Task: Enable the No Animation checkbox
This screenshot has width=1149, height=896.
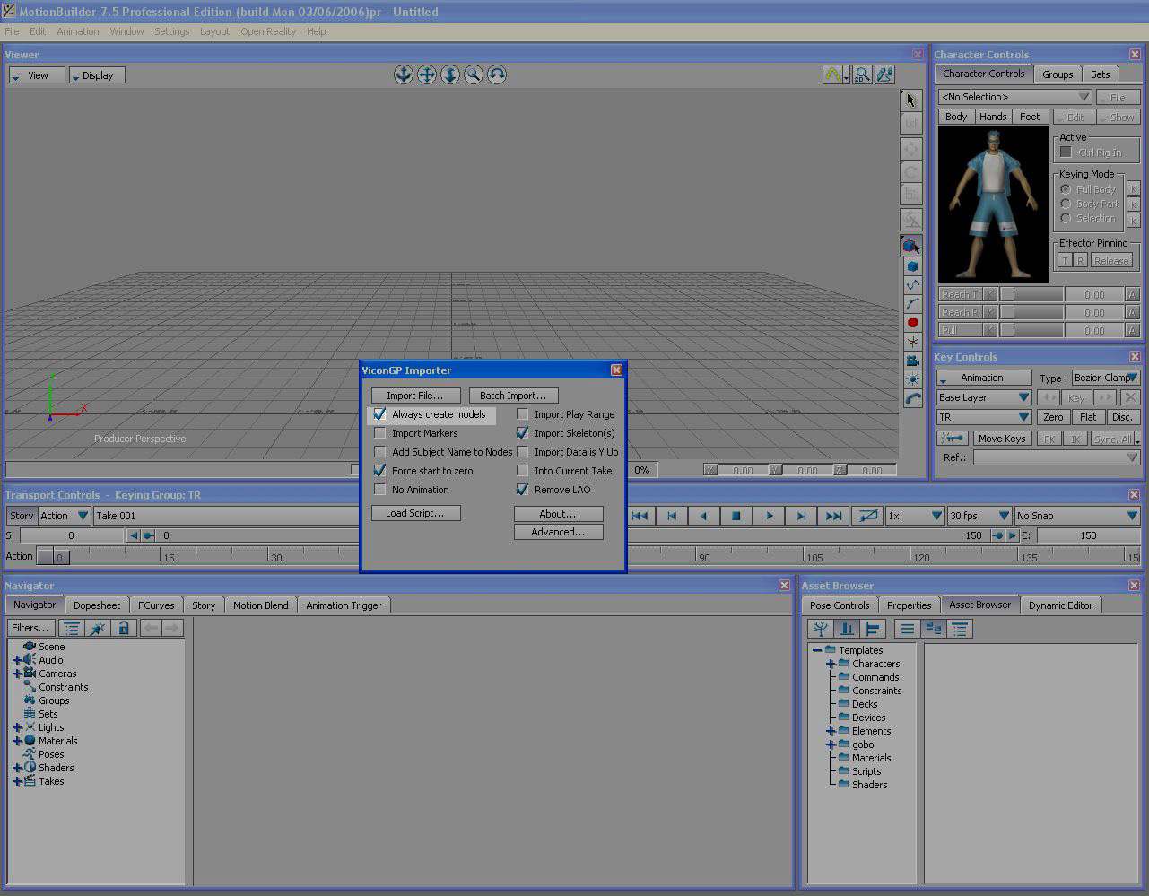Action: tap(380, 490)
